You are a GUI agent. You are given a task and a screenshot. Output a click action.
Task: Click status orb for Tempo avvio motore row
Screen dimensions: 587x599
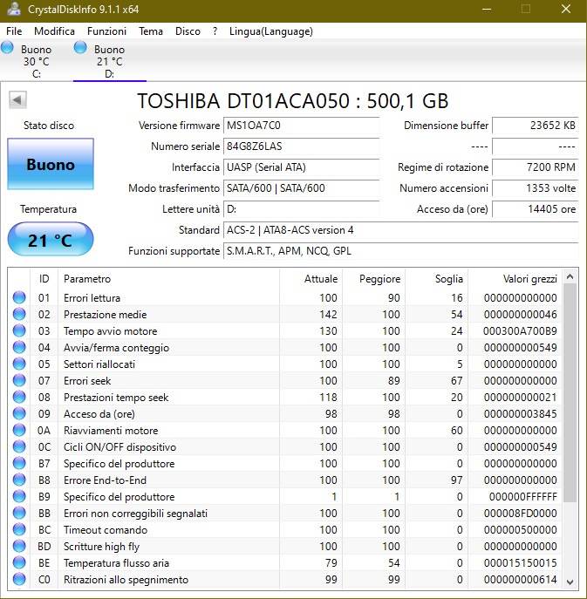pyautogui.click(x=19, y=330)
